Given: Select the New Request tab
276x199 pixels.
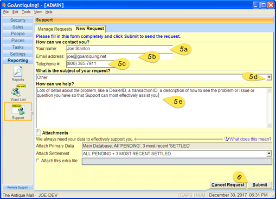Looking at the screenshot, I should point(90,29).
